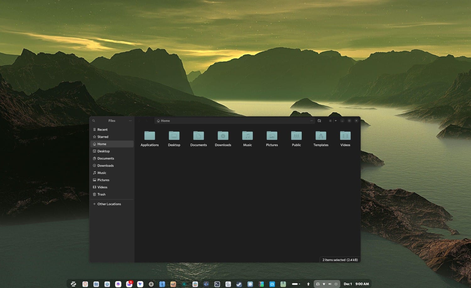Viewport: 471px width, 288px height.
Task: Launch Steam from the dock
Action: click(239, 284)
